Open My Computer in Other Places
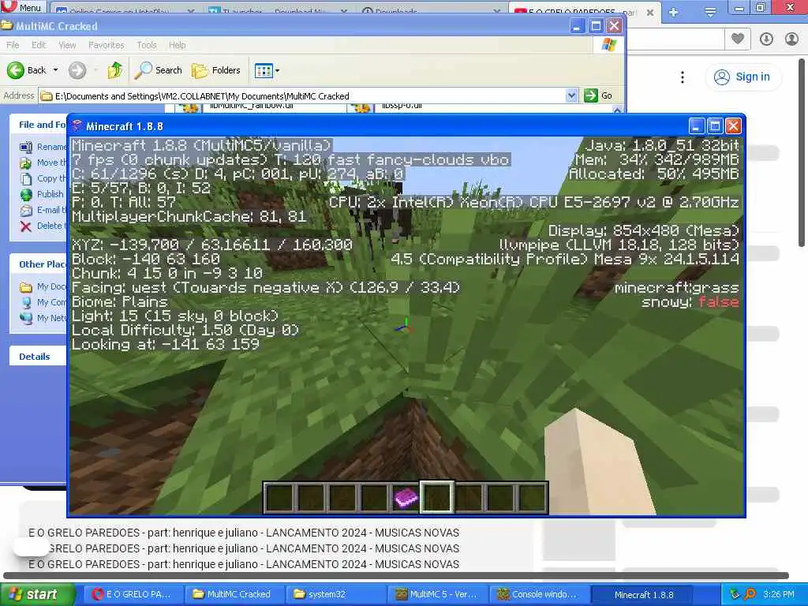The image size is (808, 606). coord(43,302)
